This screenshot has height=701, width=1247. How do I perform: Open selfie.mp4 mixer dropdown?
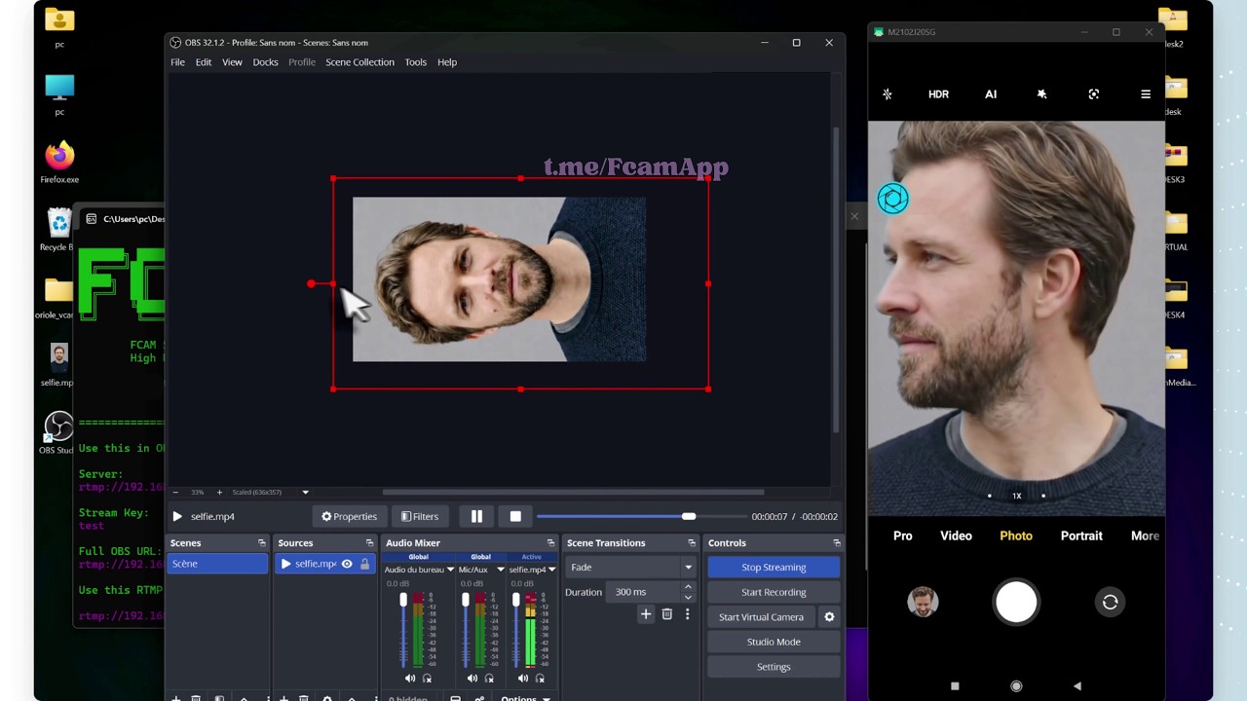[551, 570]
